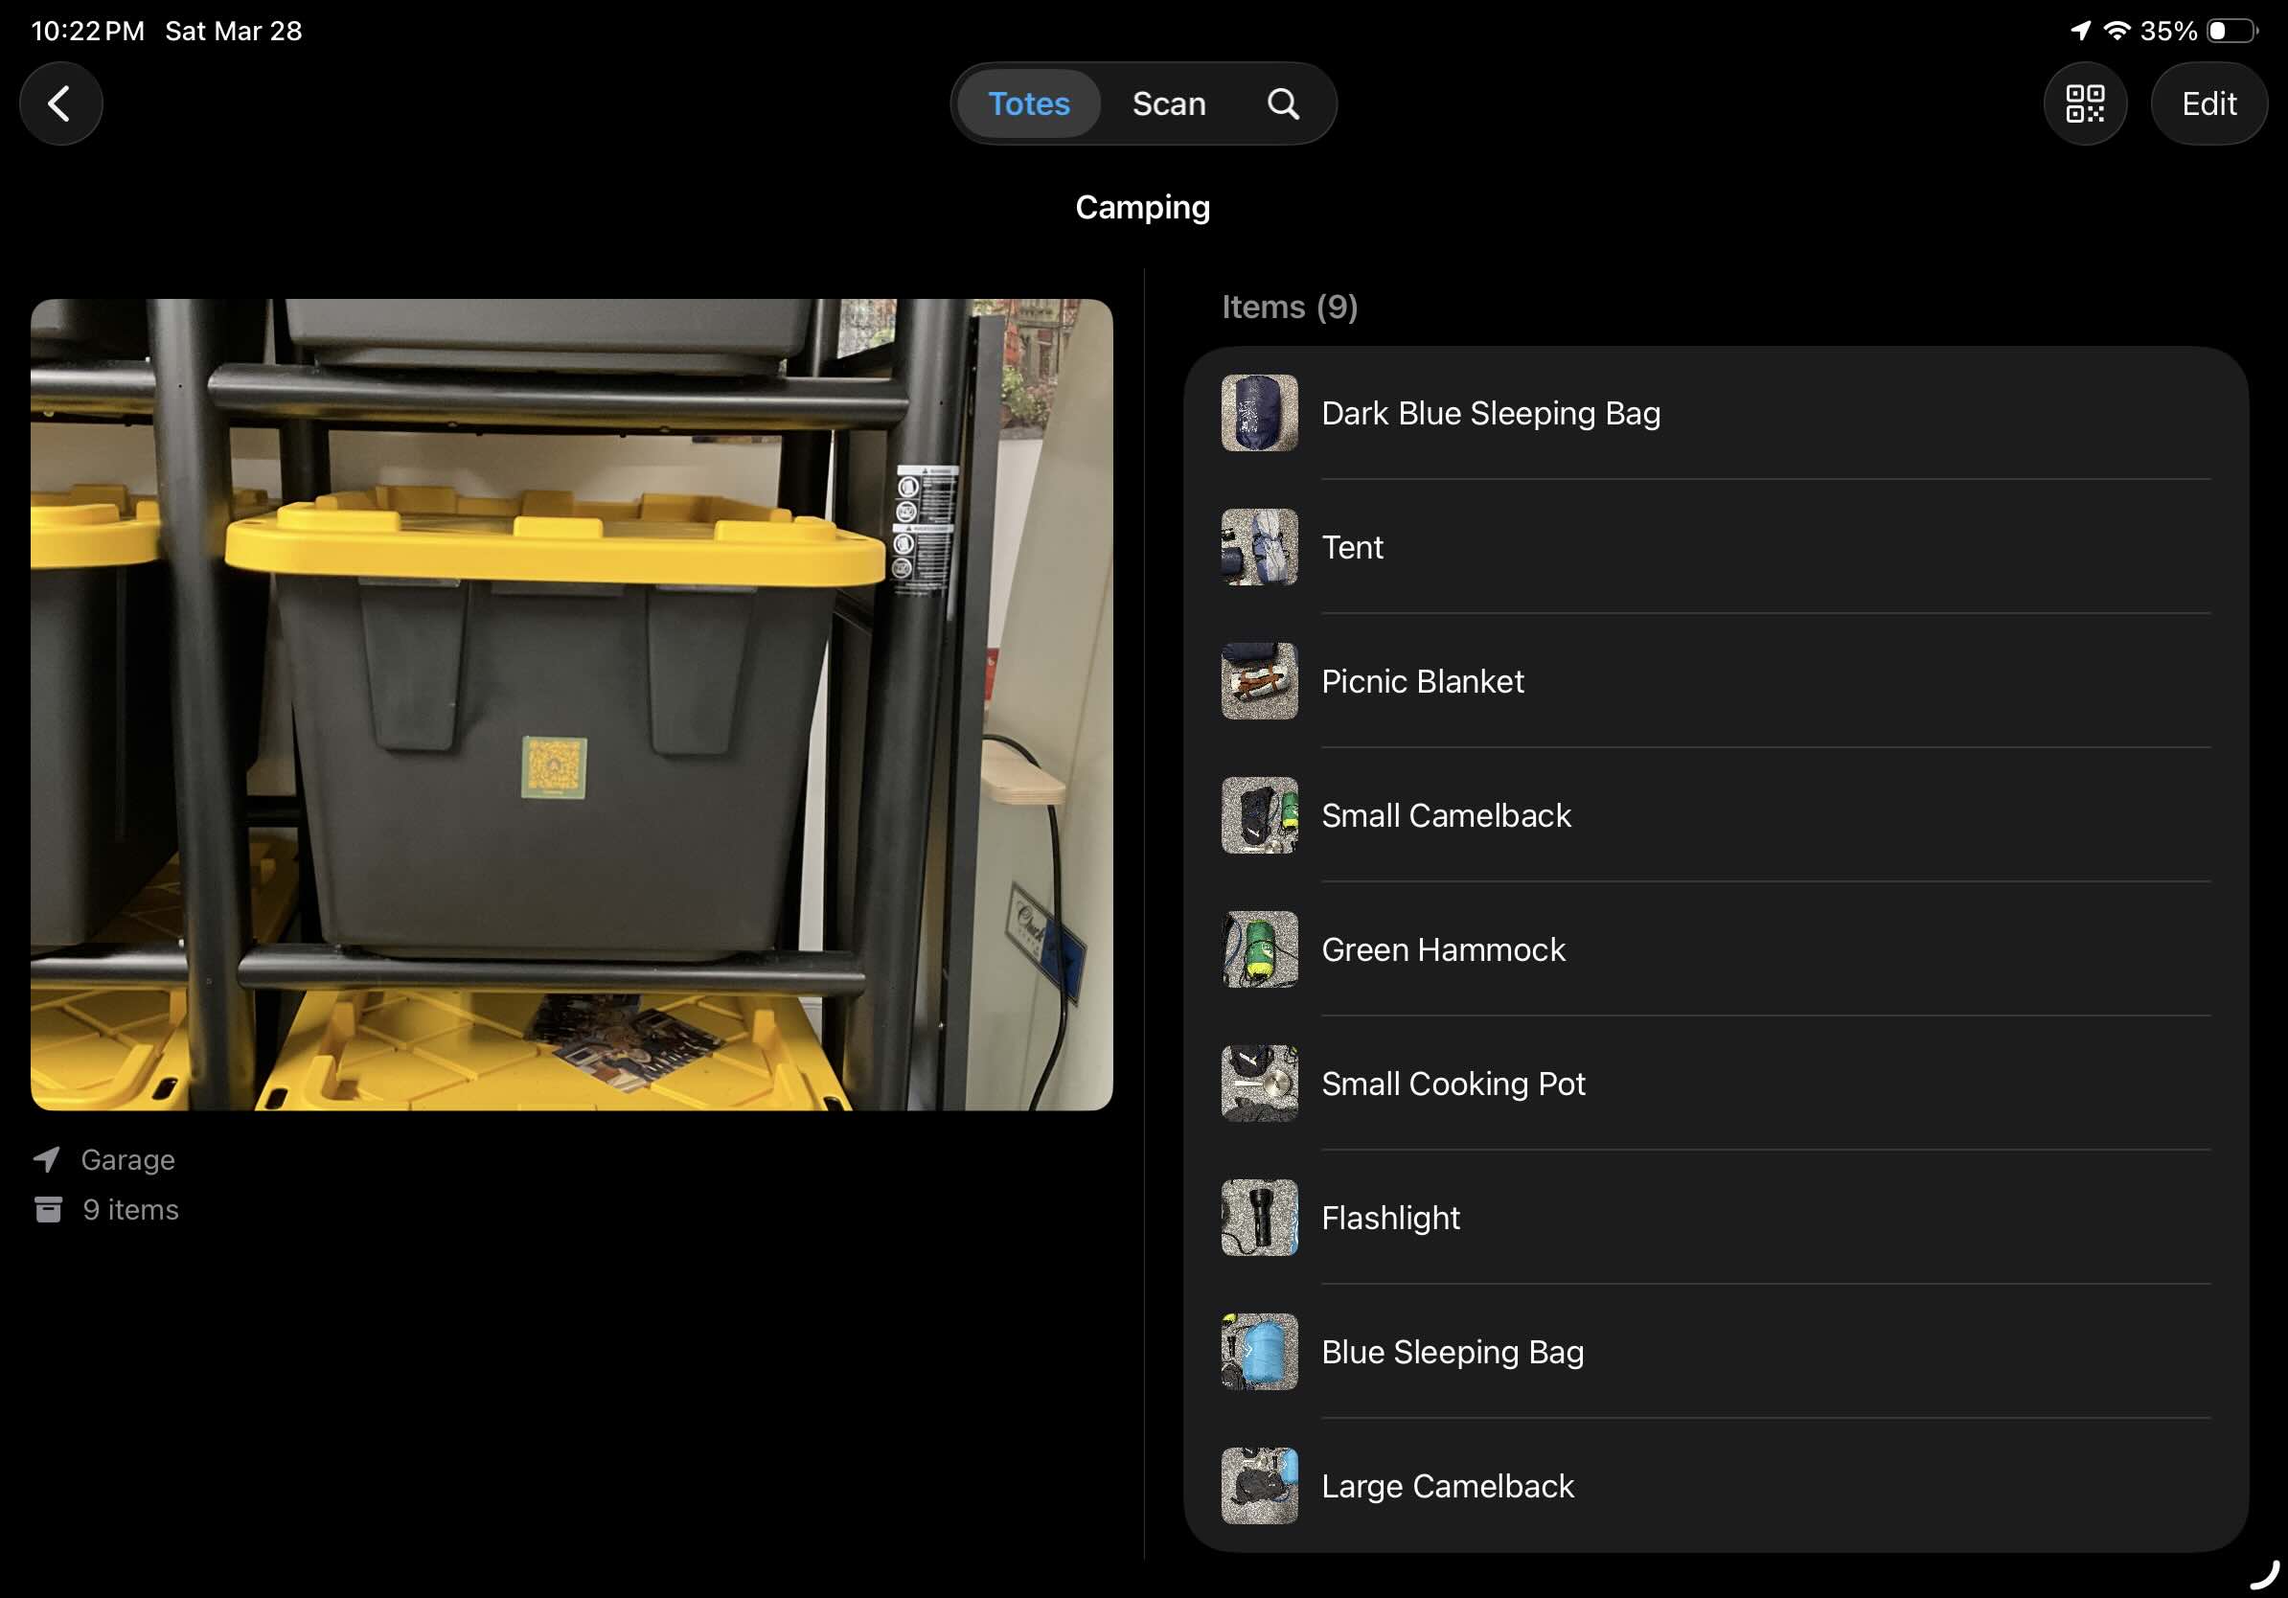Tap the Sat Mar 28 date

click(233, 31)
